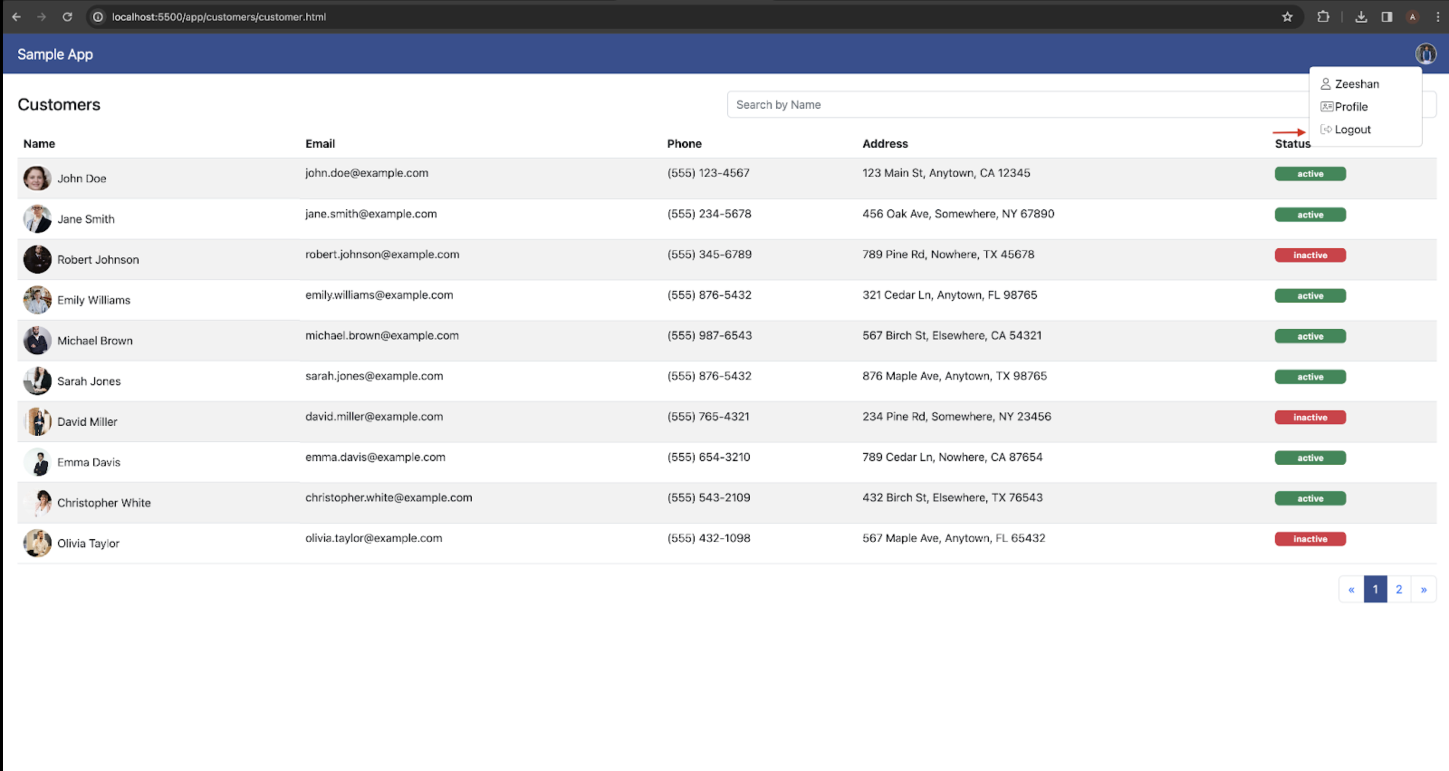Click the site information icon in the address bar
The height and width of the screenshot is (771, 1449).
[x=98, y=17]
